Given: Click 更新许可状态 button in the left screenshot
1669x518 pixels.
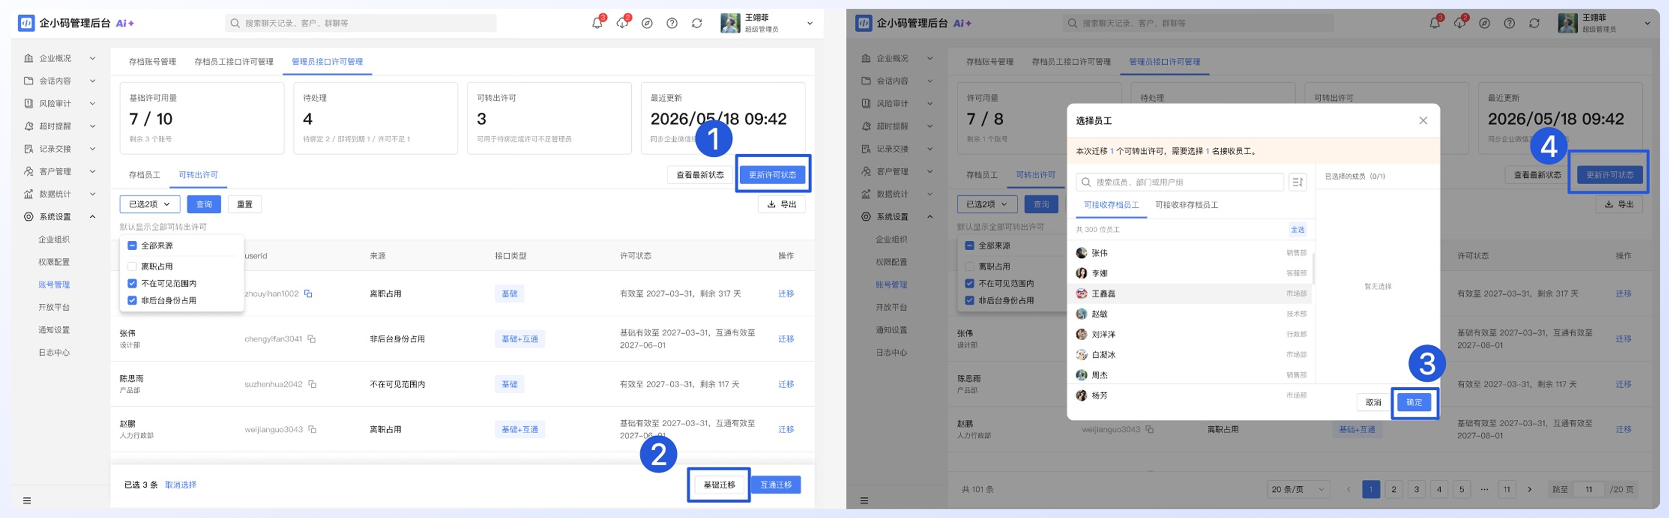Looking at the screenshot, I should click(772, 175).
